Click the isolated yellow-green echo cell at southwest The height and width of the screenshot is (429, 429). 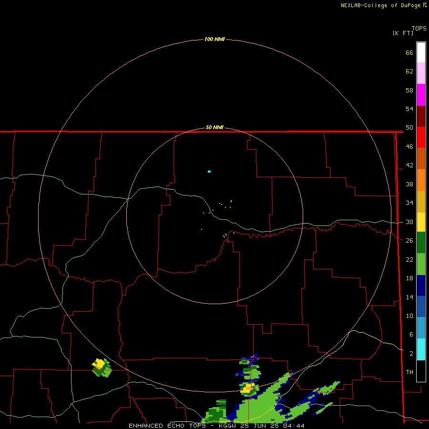click(x=102, y=368)
